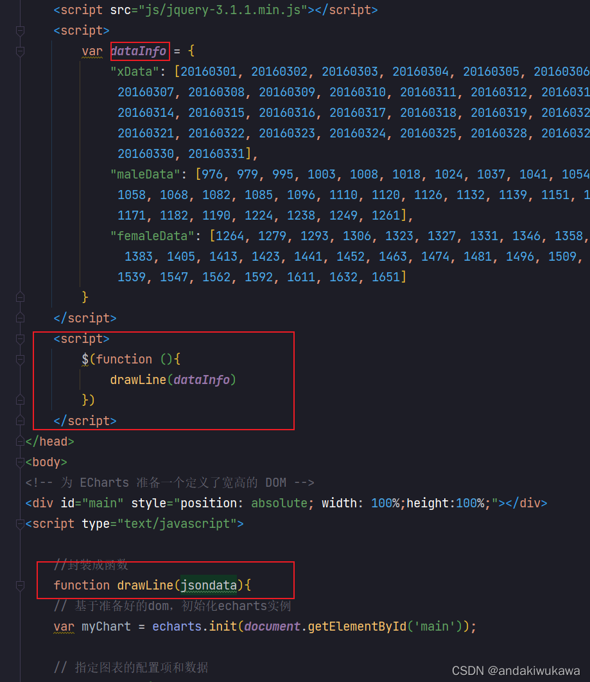Click dataInfo argument inside drawLine call
590x682 pixels.
click(x=202, y=380)
